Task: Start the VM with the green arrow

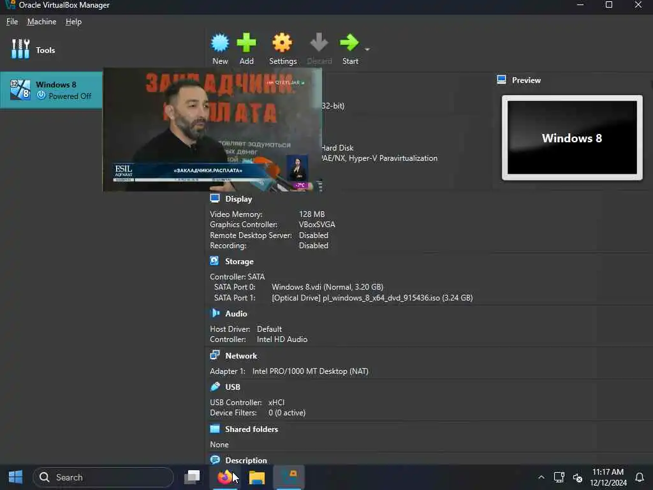Action: (349, 43)
